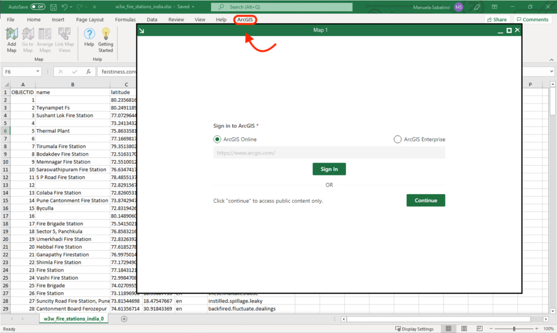The height and width of the screenshot is (333, 557).
Task: Click the Insert Function fx icon
Action: pyautogui.click(x=89, y=71)
